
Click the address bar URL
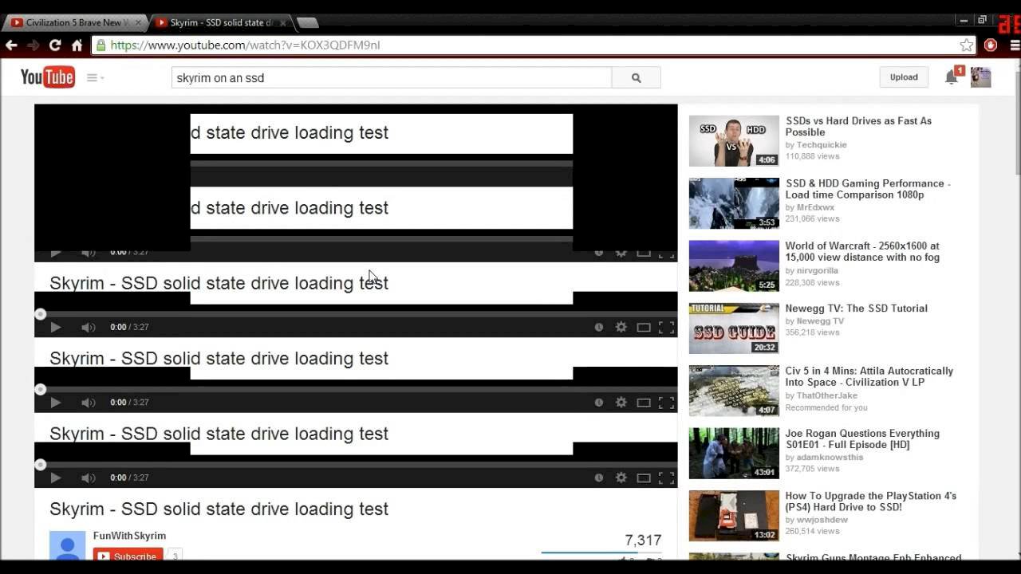tap(246, 45)
